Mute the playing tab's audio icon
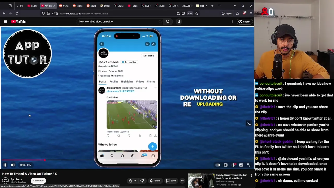This screenshot has width=334, height=188. (x=46, y=6)
